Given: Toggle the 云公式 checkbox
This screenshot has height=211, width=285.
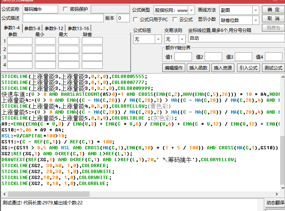Looking at the screenshot, I should click(175, 19).
